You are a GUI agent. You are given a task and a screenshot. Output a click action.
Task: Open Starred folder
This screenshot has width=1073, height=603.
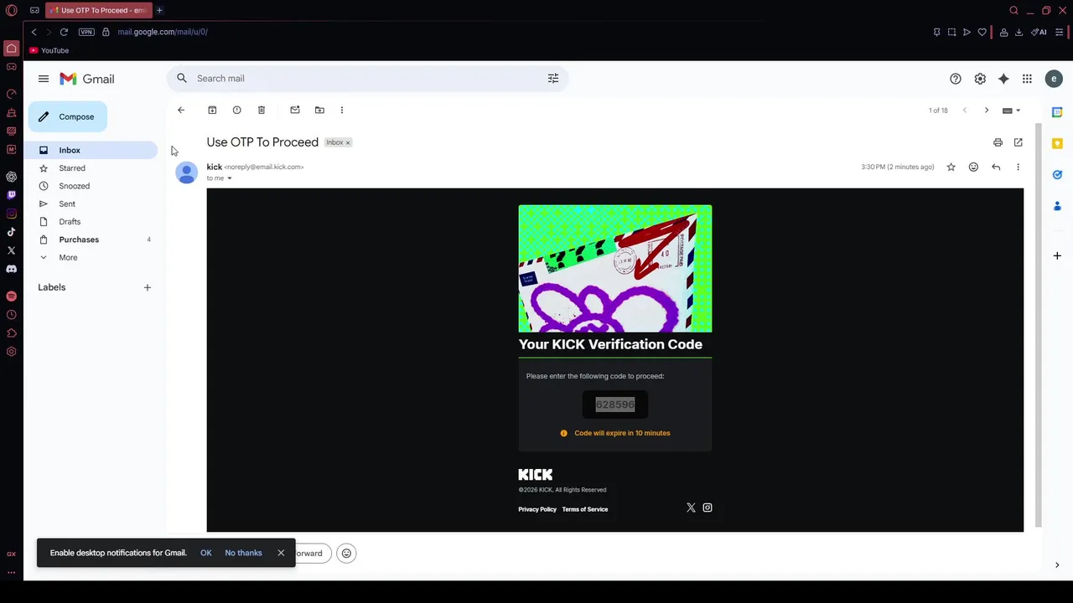tap(72, 168)
